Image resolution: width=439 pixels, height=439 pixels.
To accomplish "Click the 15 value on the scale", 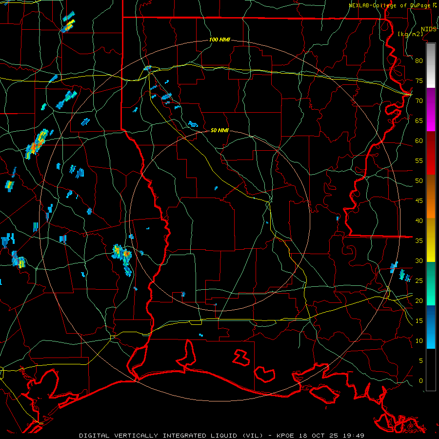I will point(419,320).
